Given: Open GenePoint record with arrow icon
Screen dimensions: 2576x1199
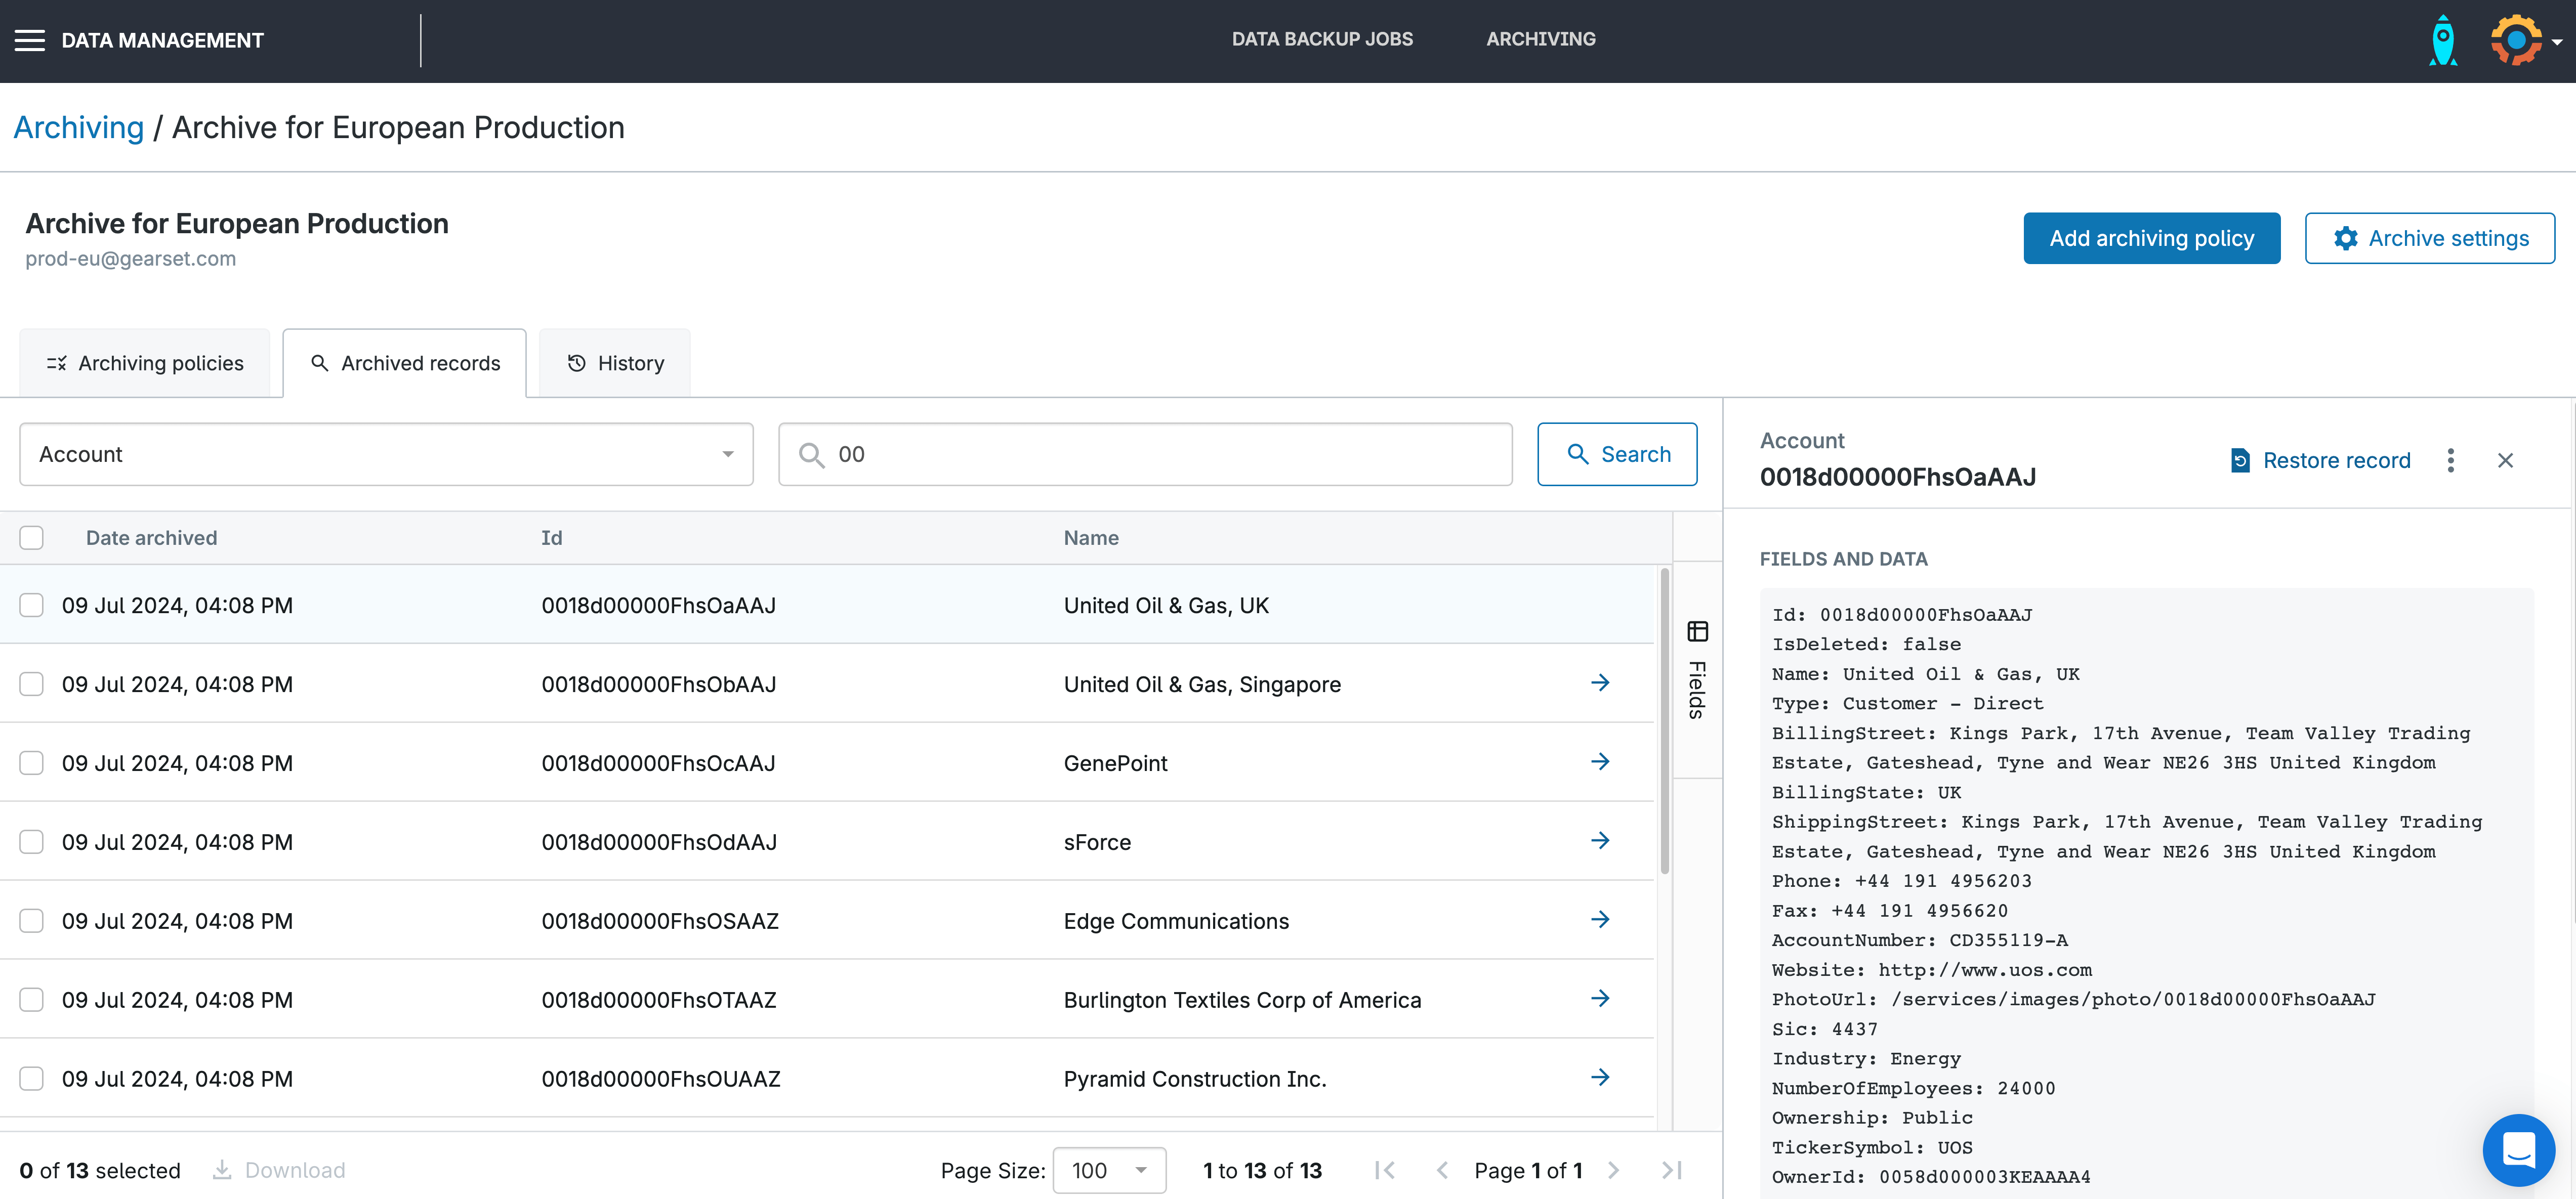Looking at the screenshot, I should tap(1600, 762).
